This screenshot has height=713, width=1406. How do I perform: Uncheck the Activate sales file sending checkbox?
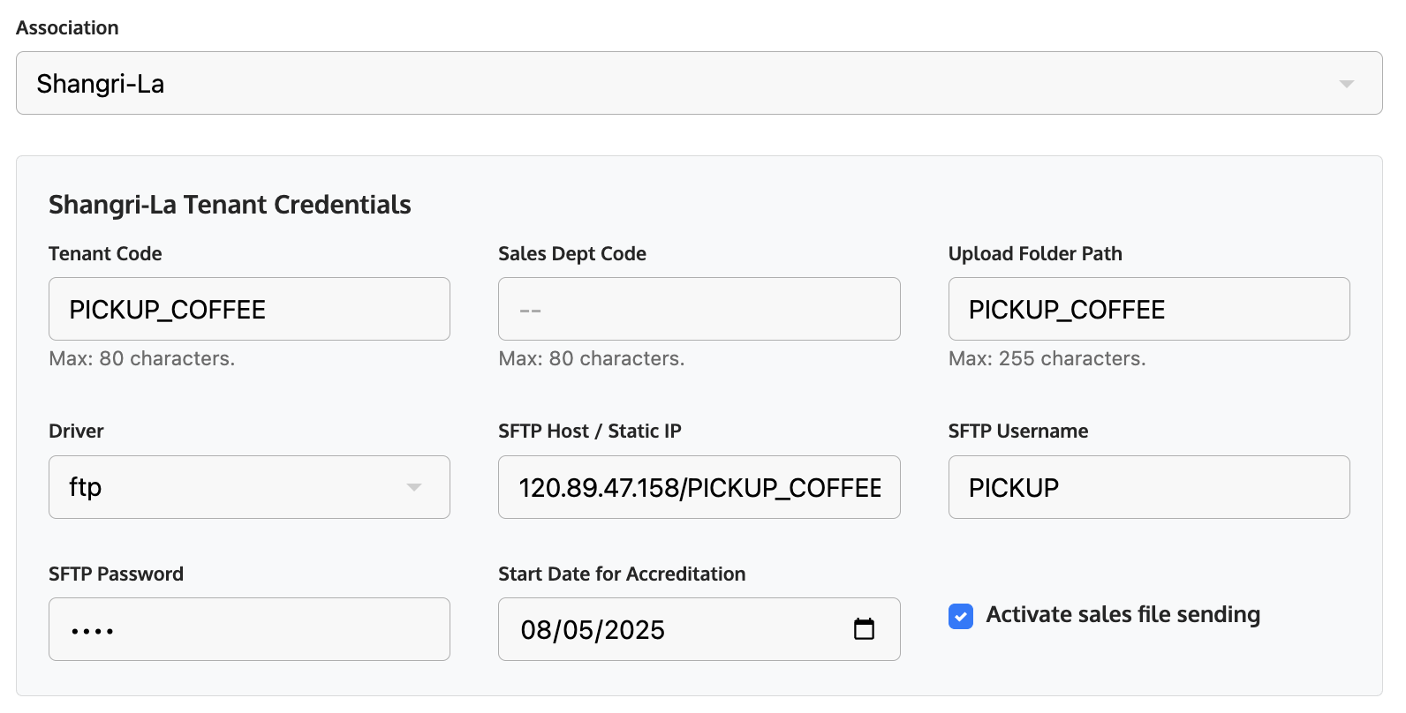point(961,616)
